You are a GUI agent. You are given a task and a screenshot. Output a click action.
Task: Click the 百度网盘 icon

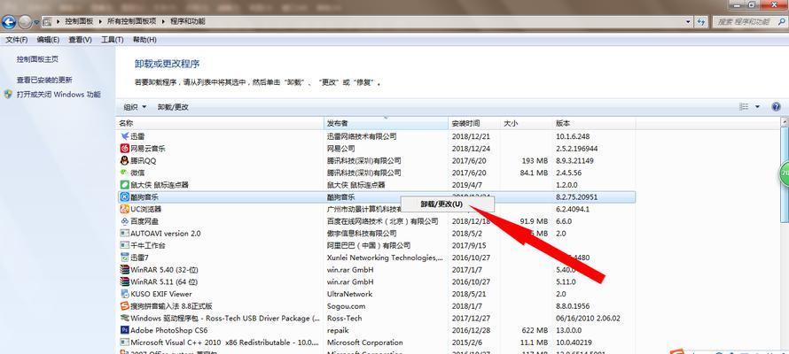click(x=125, y=221)
